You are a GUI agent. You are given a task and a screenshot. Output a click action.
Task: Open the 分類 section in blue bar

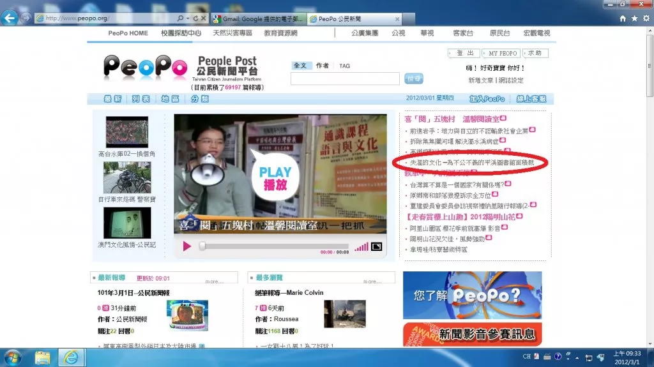click(200, 99)
